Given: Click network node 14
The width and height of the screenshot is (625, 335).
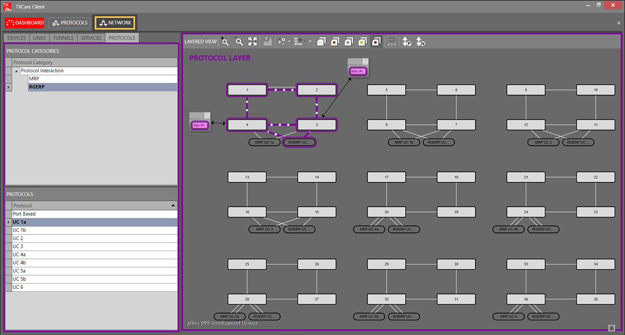Looking at the screenshot, I should tap(317, 177).
